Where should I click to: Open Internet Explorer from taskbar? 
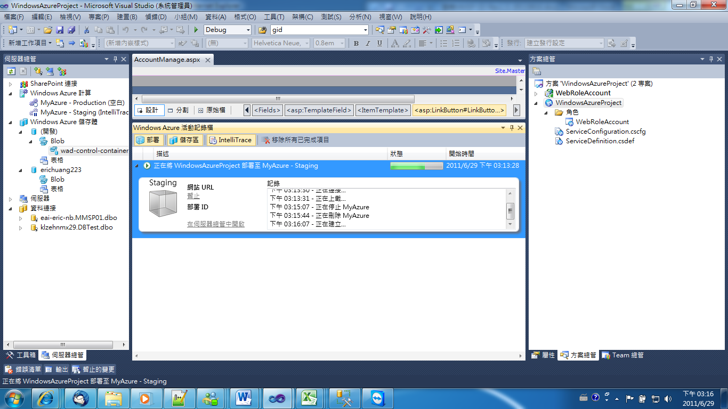[x=45, y=398]
